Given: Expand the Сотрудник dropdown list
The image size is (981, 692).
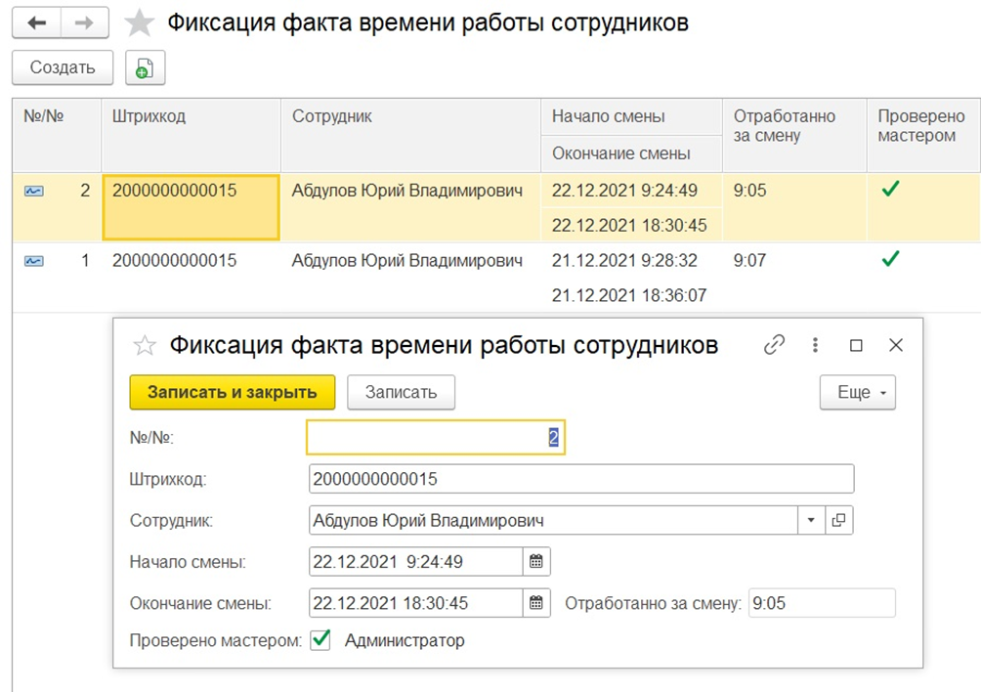Looking at the screenshot, I should [x=811, y=521].
